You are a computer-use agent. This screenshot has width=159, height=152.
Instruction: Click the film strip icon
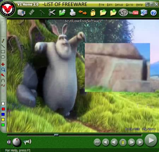pos(32,12)
